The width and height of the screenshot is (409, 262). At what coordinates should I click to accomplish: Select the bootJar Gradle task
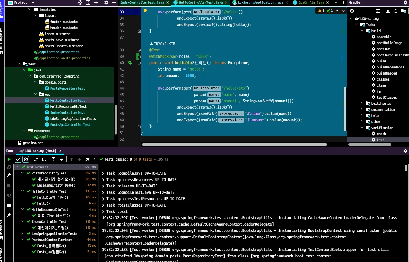383,49
